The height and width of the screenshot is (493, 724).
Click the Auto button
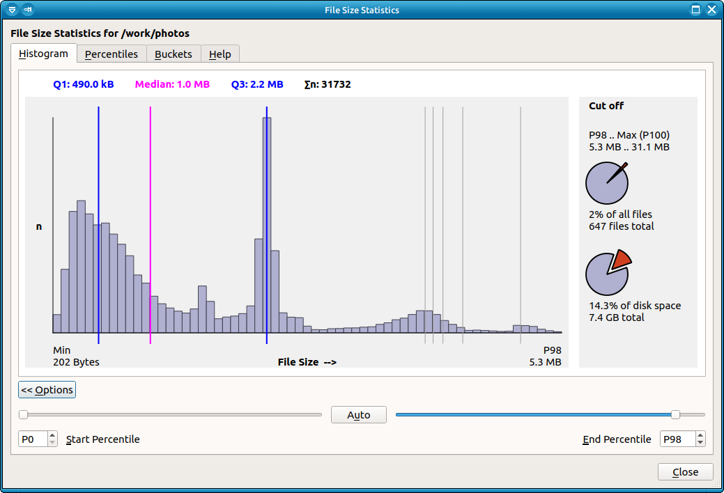pos(359,414)
